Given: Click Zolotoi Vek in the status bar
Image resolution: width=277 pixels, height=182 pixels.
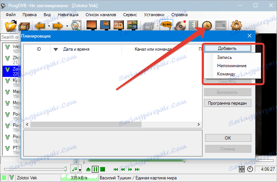Looking at the screenshot, I should [27, 178].
